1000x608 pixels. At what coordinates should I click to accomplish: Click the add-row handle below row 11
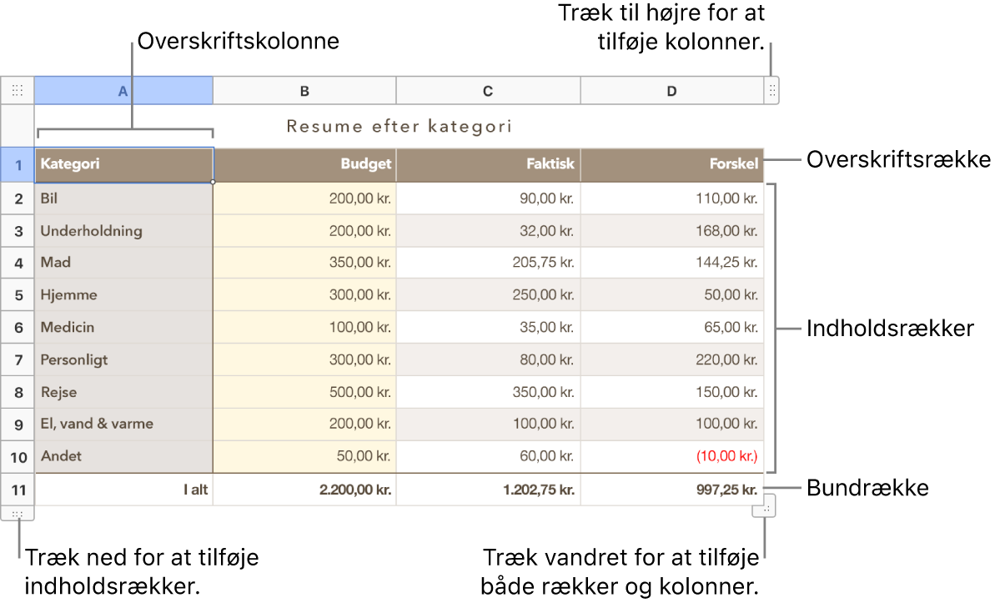point(18,514)
